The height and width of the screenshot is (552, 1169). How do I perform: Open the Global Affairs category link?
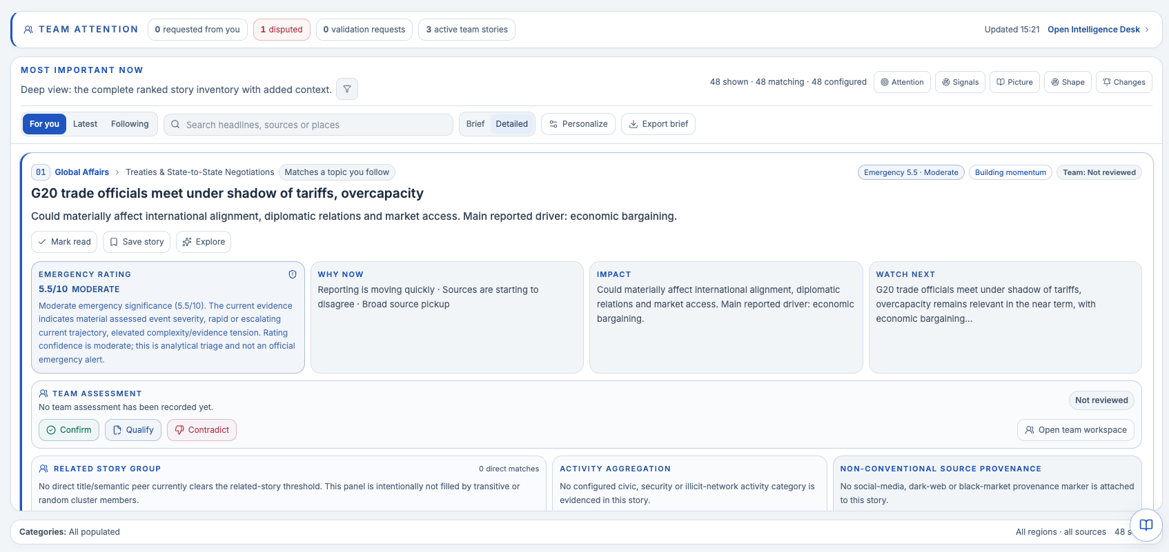[82, 172]
